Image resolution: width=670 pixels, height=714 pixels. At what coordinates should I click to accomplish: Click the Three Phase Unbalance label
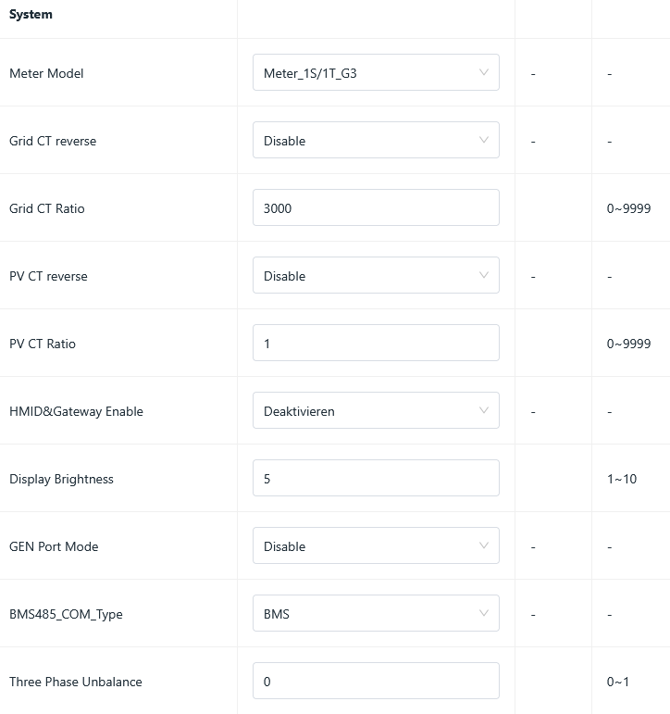point(75,682)
